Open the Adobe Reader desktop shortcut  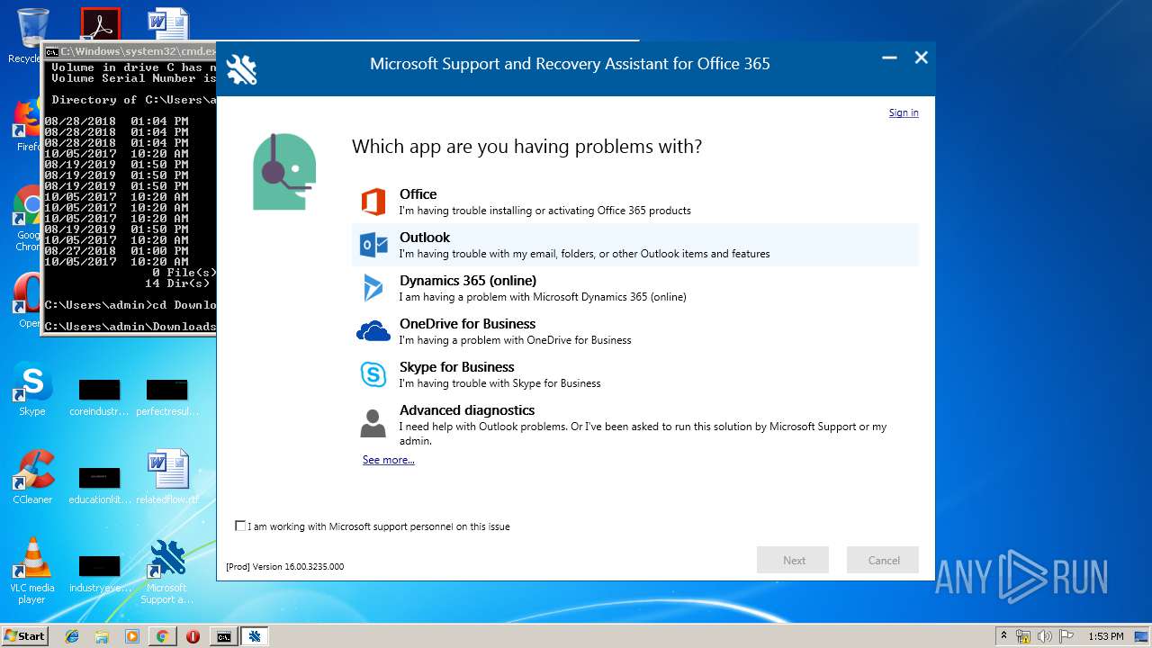pyautogui.click(x=100, y=25)
